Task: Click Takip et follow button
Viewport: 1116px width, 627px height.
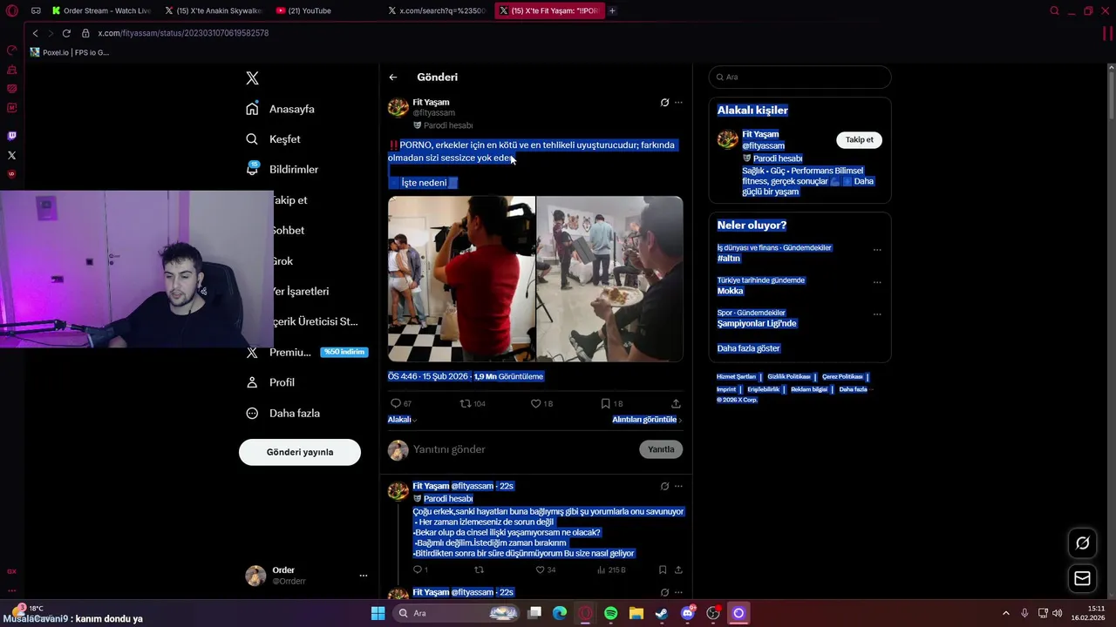Action: [x=859, y=139]
